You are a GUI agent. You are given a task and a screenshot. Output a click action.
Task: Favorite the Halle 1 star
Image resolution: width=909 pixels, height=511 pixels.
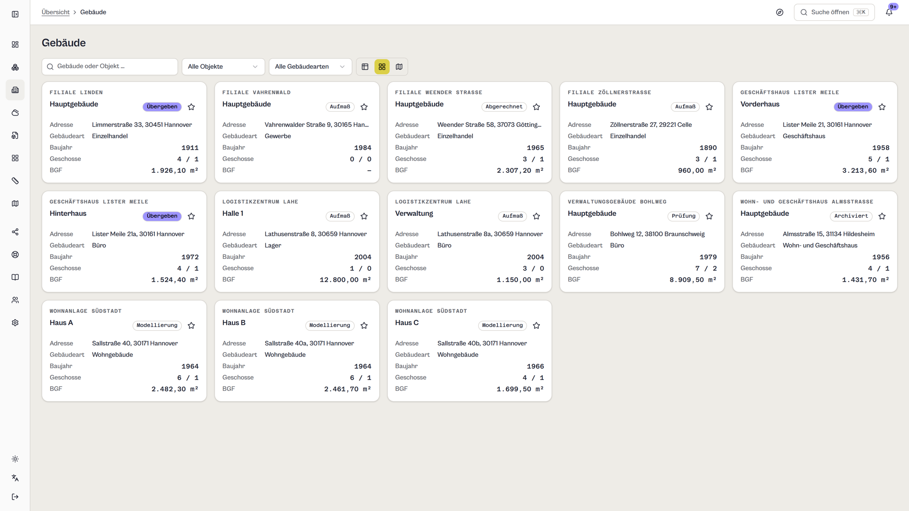pyautogui.click(x=364, y=216)
